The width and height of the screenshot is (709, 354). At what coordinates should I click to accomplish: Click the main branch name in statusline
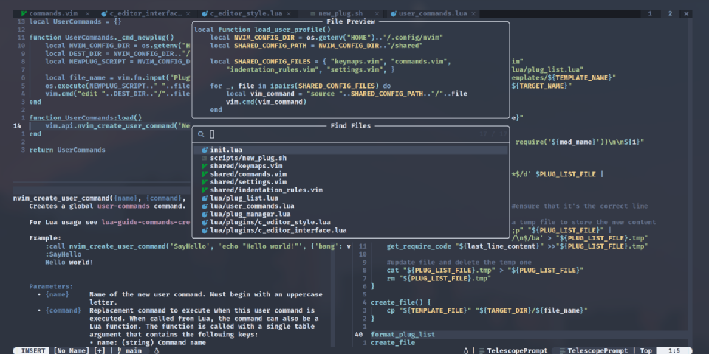[x=134, y=350]
